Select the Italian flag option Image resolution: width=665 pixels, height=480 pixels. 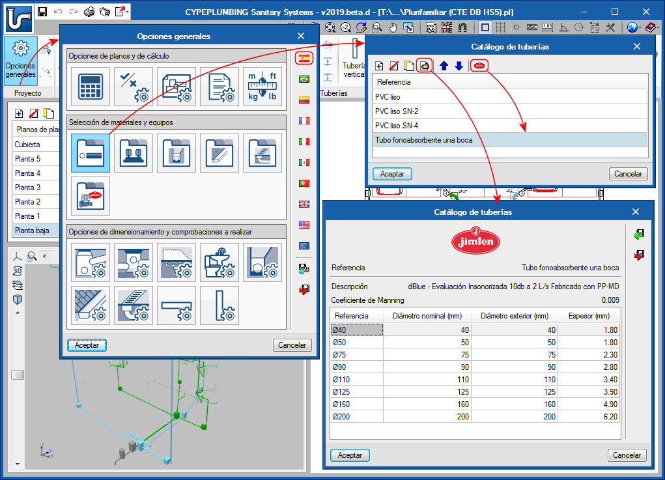click(x=304, y=141)
